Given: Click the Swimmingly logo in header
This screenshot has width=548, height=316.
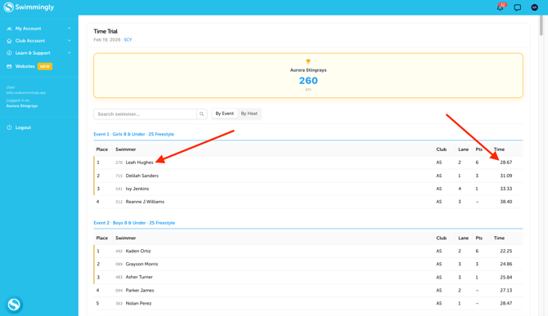Looking at the screenshot, I should pos(29,7).
